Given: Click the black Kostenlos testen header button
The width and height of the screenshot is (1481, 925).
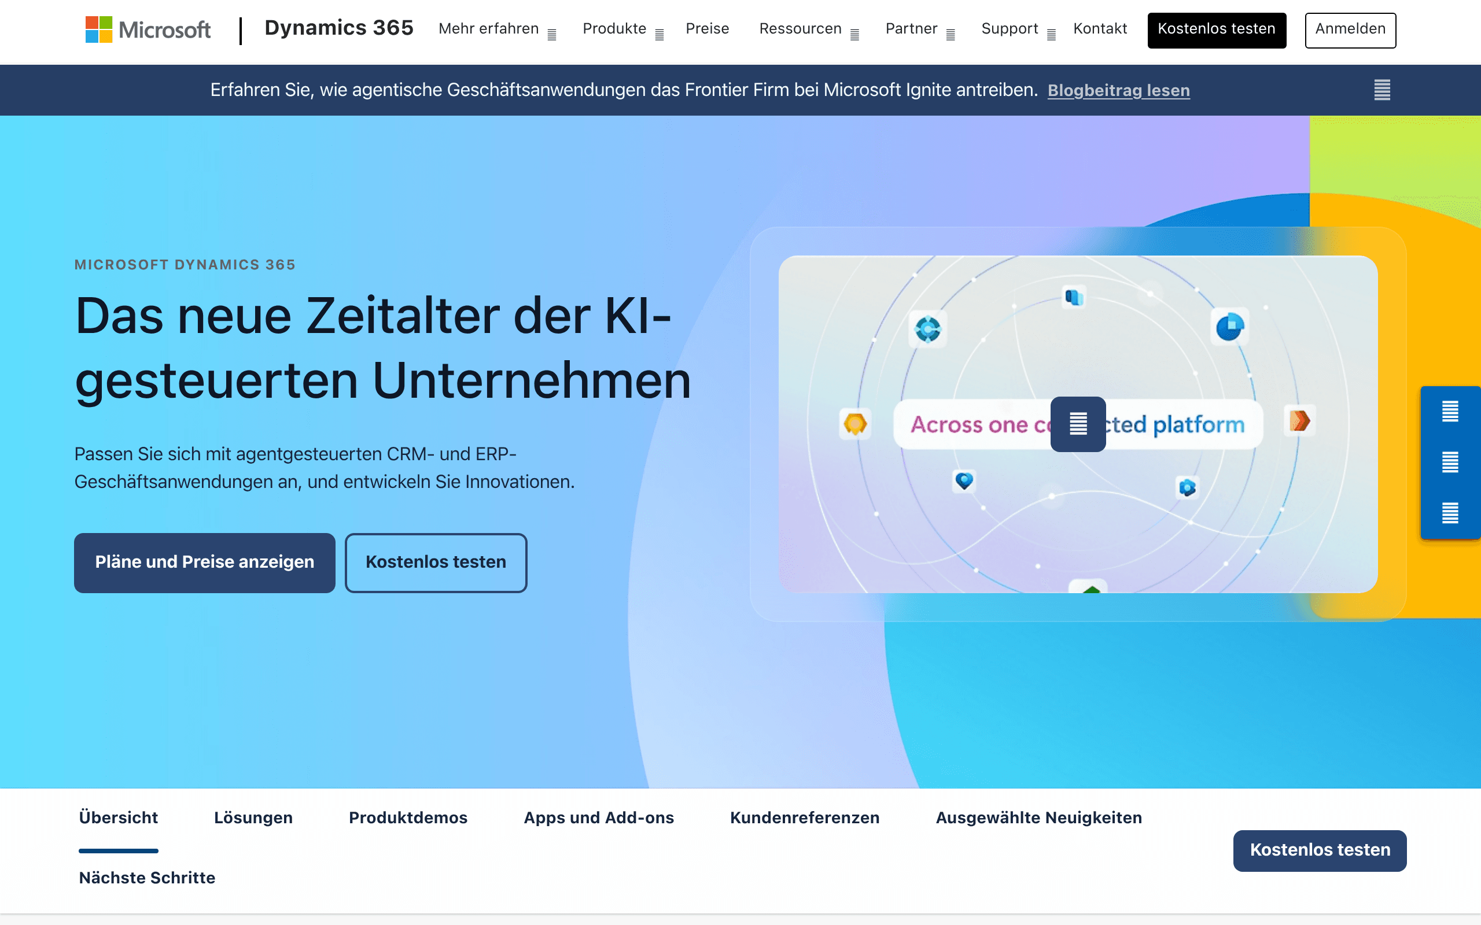Looking at the screenshot, I should click(1216, 30).
